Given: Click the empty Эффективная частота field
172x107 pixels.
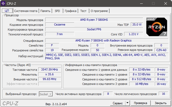Looking at the screenshot, I should point(50,84).
